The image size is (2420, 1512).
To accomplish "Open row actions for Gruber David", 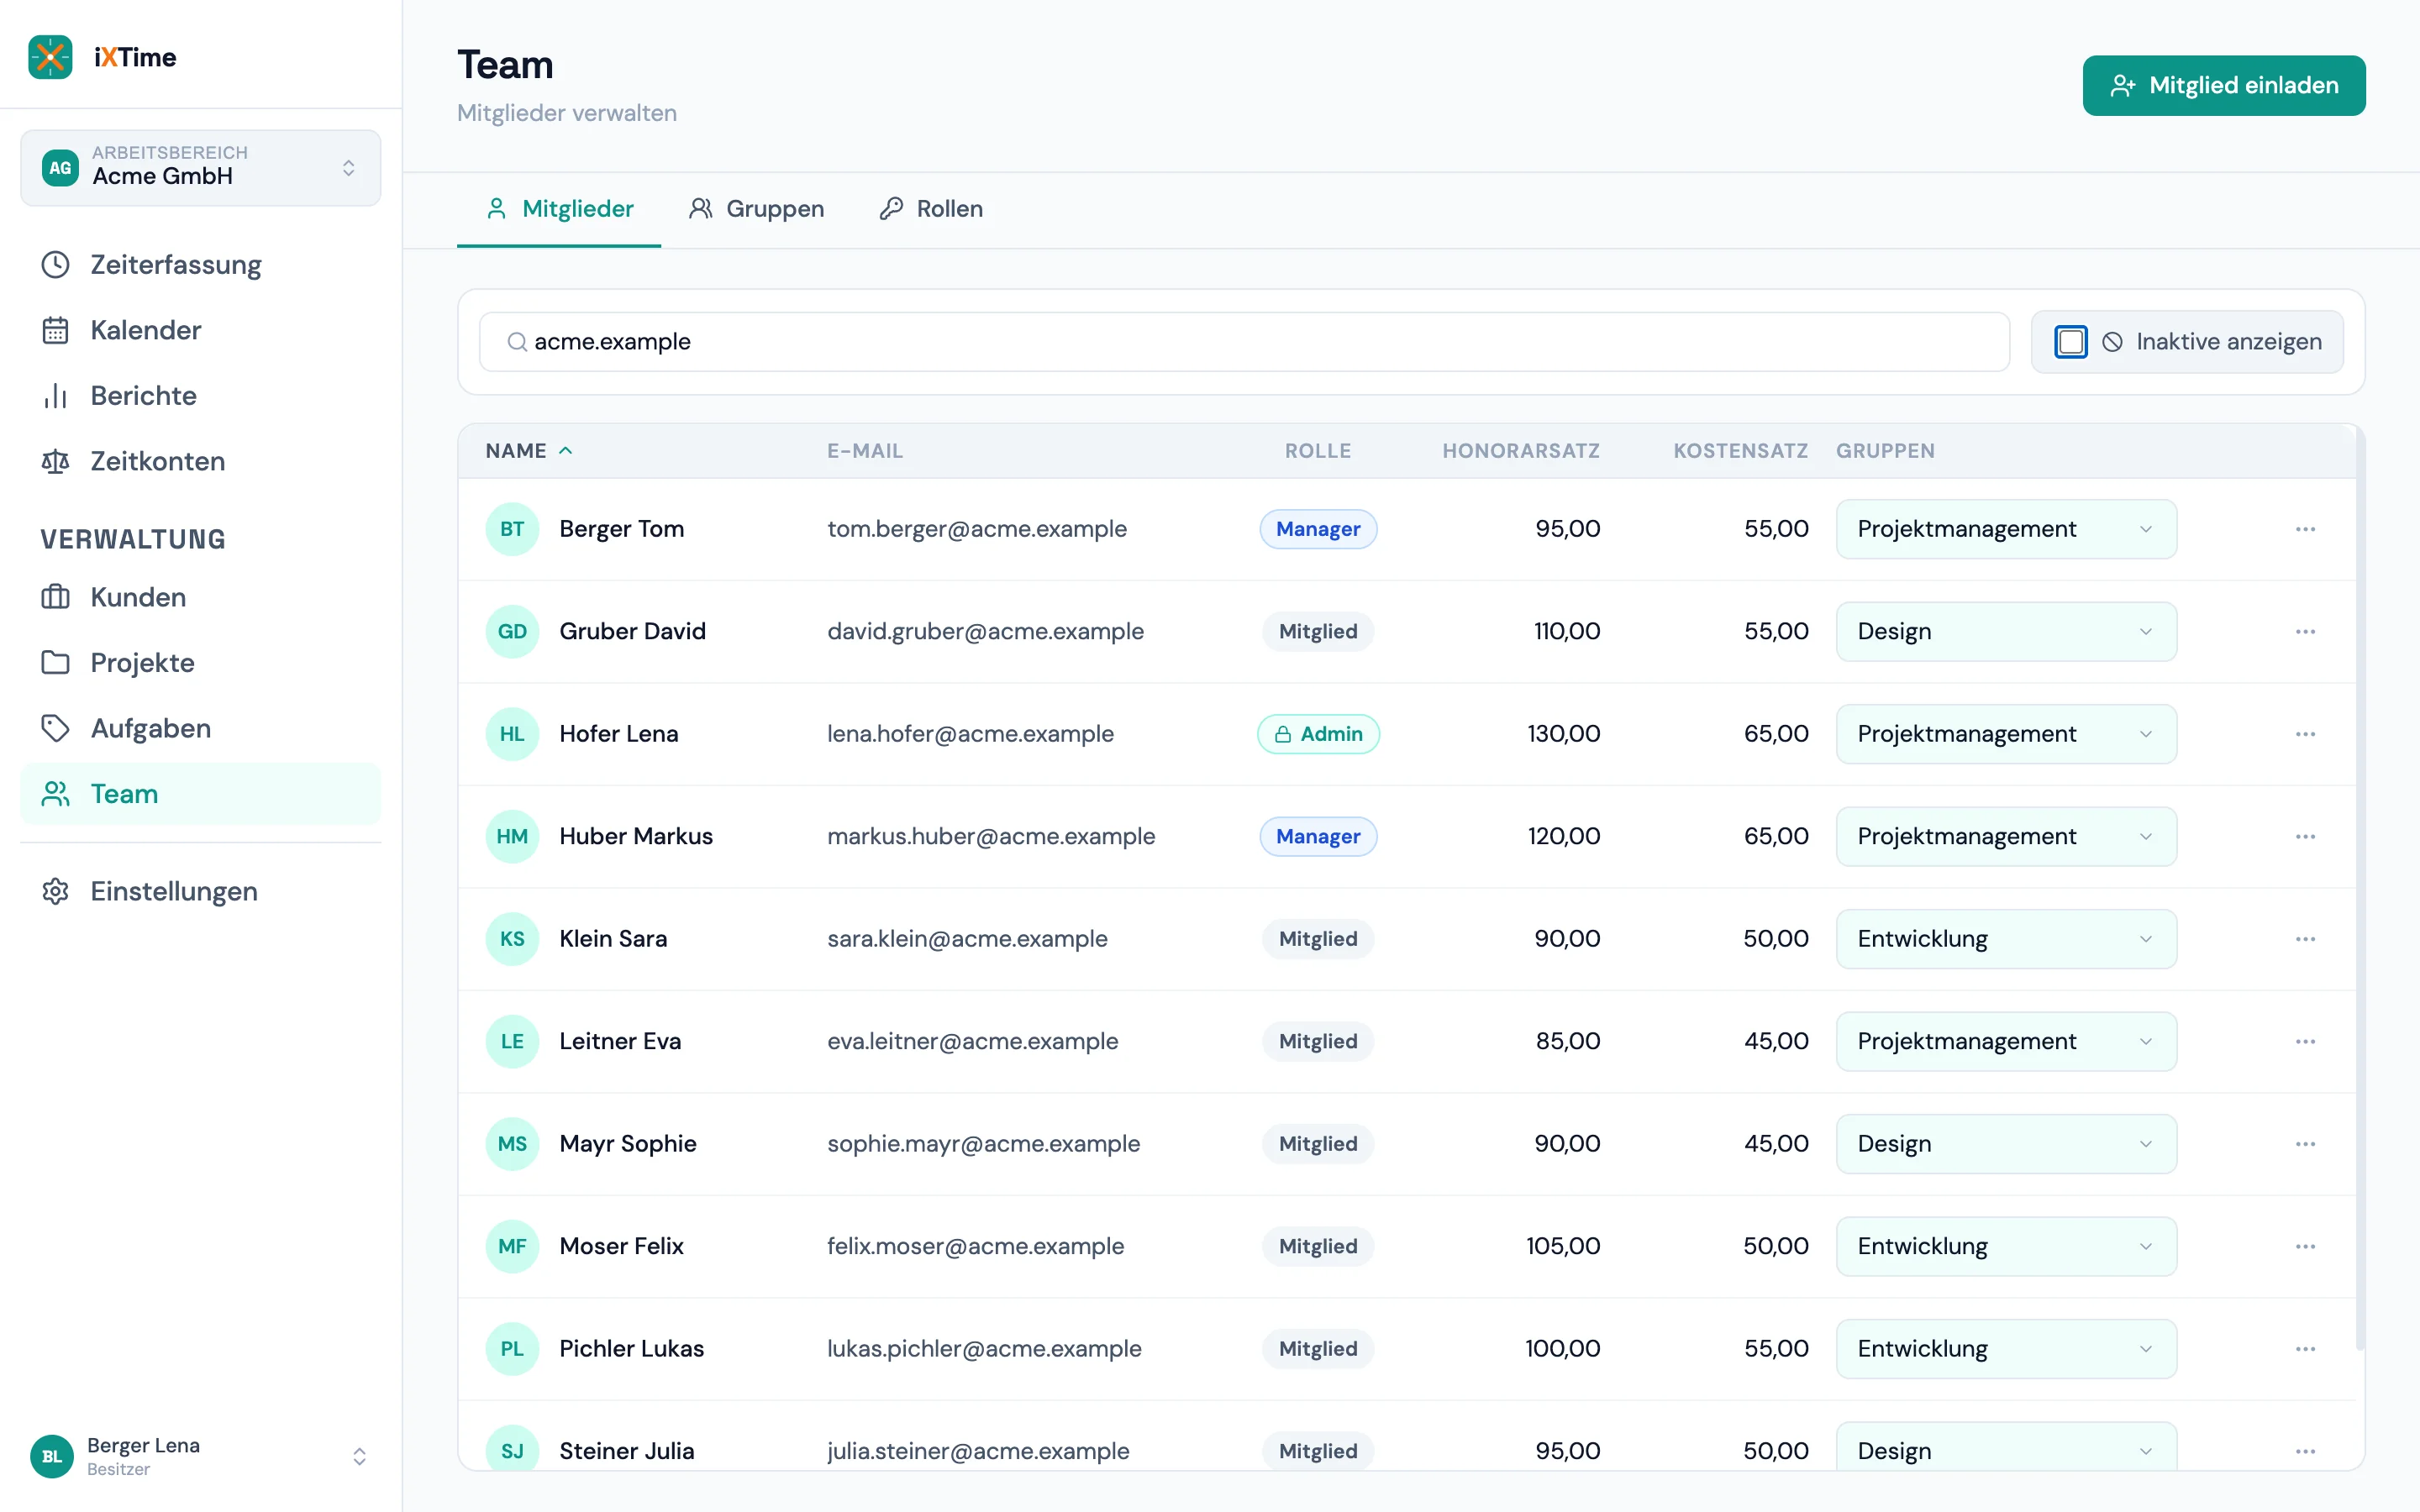I will click(2305, 632).
